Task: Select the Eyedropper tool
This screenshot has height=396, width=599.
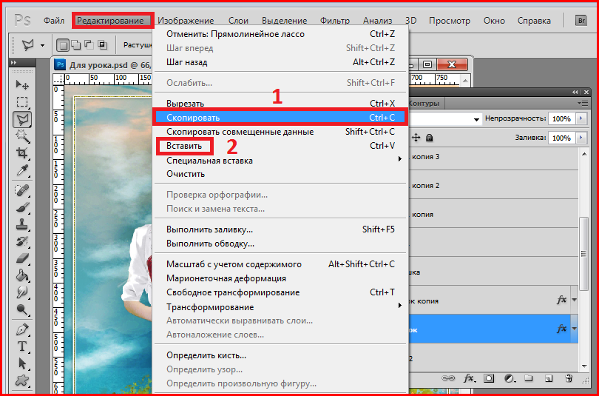Action: [x=22, y=171]
